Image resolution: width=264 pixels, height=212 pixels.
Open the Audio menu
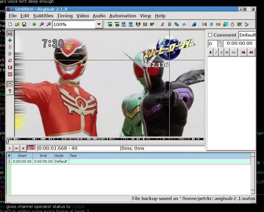click(x=99, y=16)
